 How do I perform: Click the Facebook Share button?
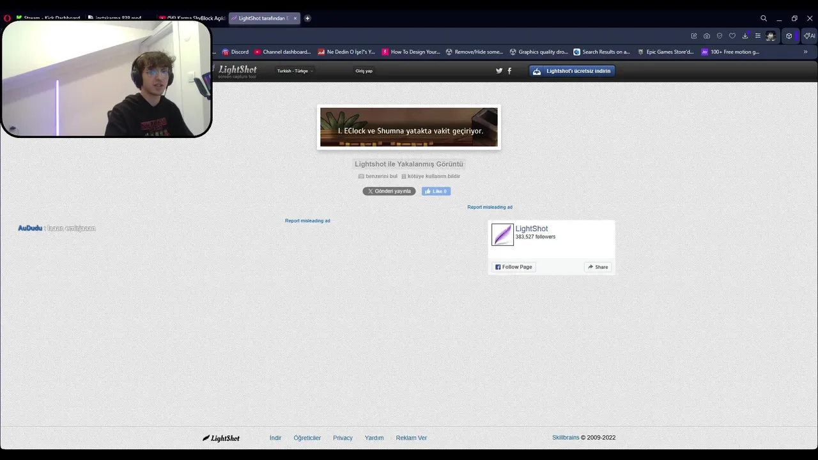[x=598, y=267]
